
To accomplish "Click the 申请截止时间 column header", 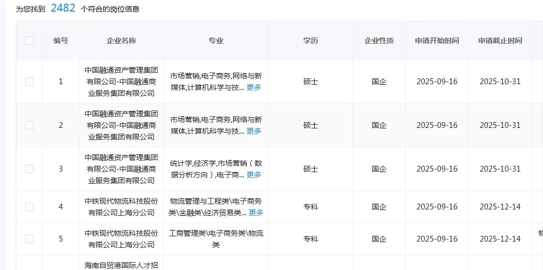I will 500,41.
